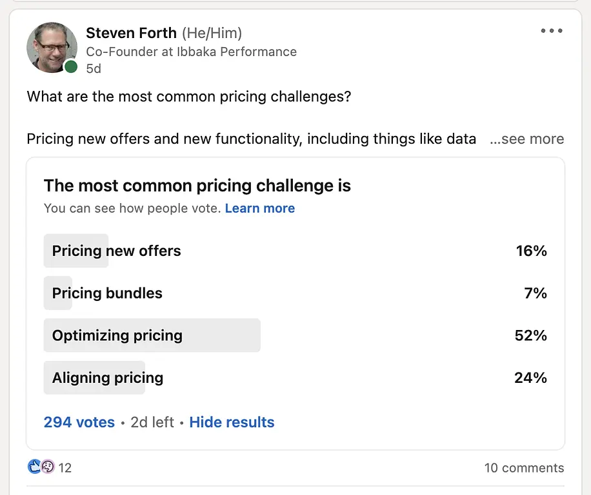Expand post text with see more
The height and width of the screenshot is (495, 591).
527,139
